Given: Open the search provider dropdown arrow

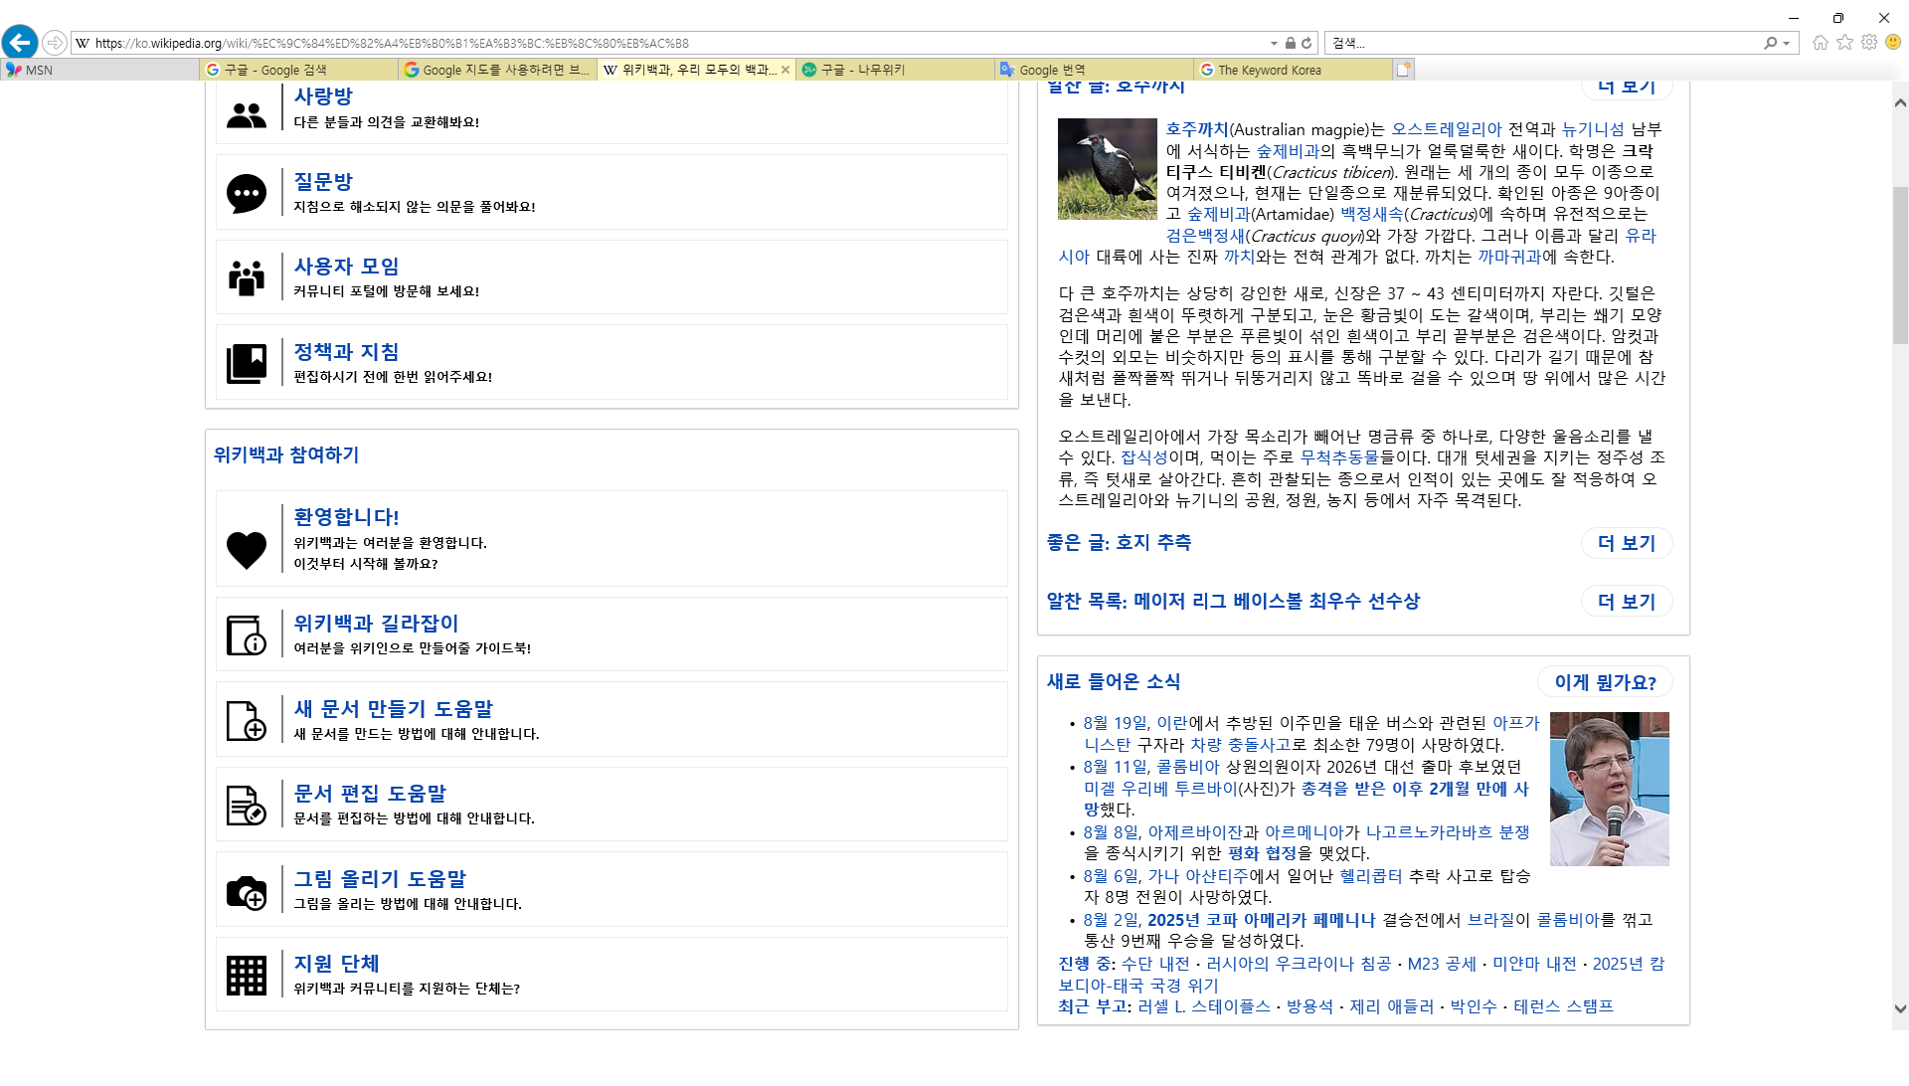Looking at the screenshot, I should pos(1787,43).
